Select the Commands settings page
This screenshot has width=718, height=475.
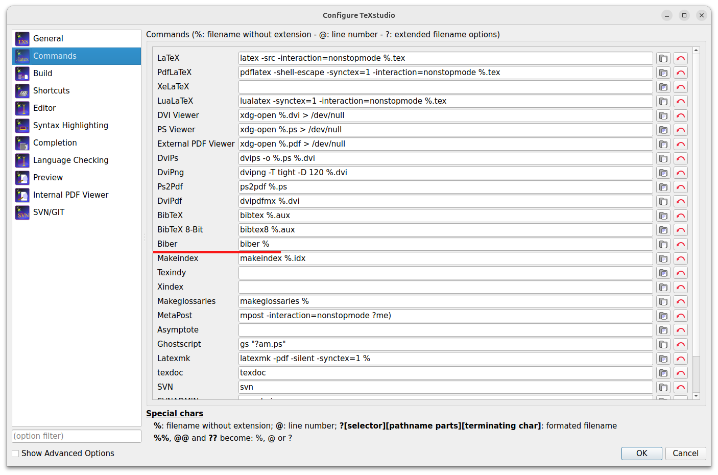coord(77,56)
